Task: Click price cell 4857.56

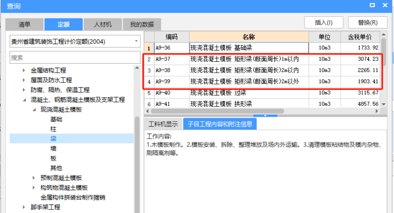Action: tap(360, 104)
